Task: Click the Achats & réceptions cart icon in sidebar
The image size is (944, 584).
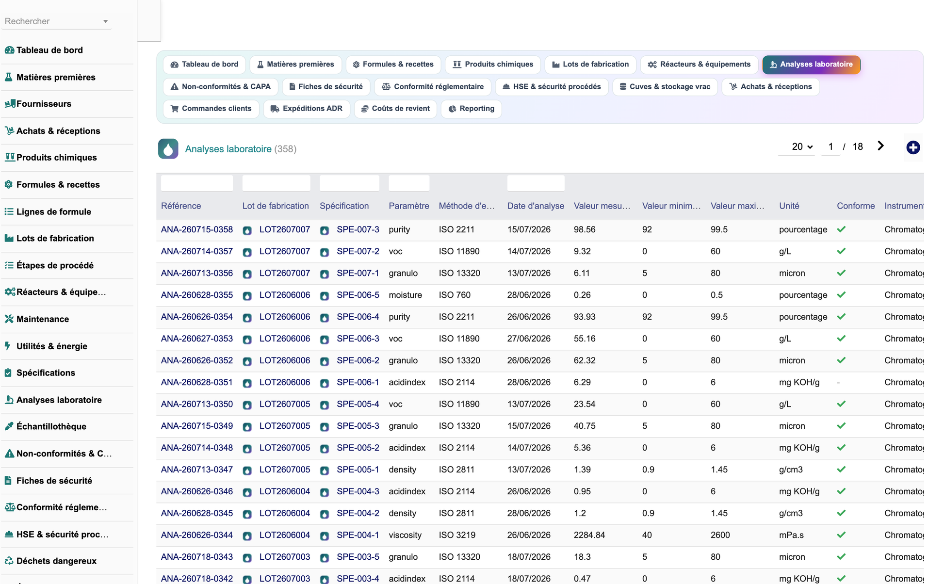Action: [x=9, y=130]
